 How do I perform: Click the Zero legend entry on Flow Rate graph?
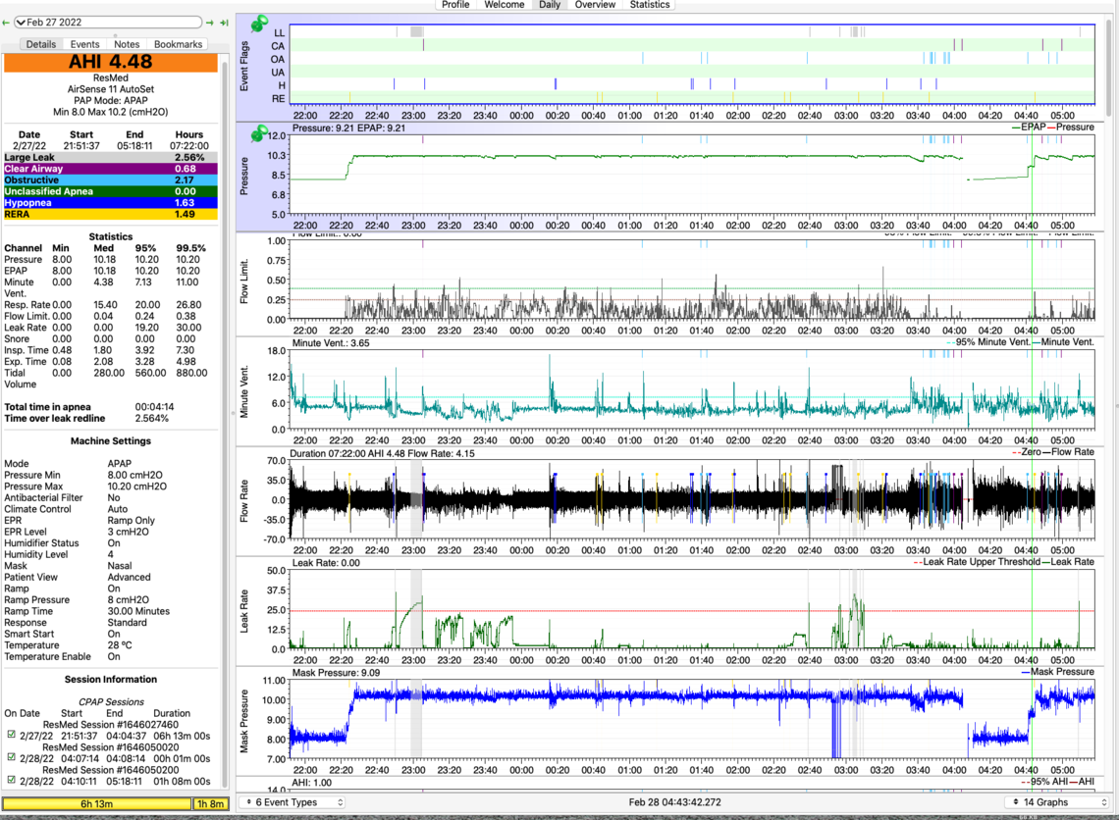[x=1026, y=452]
